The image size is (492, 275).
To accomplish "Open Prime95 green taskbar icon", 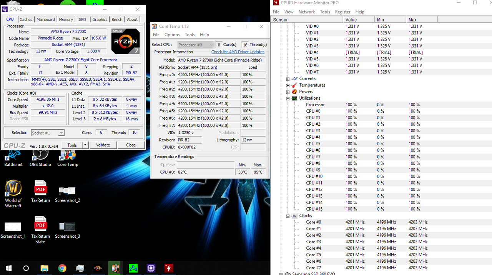I will pos(133,268).
